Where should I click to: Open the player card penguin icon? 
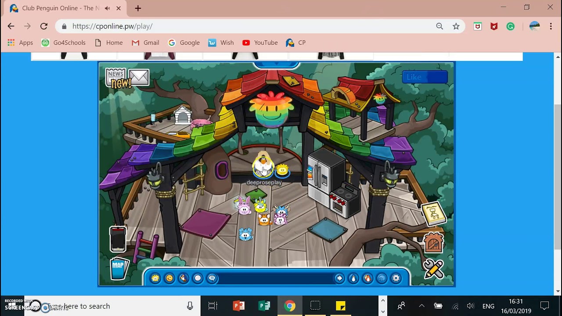[x=353, y=278]
